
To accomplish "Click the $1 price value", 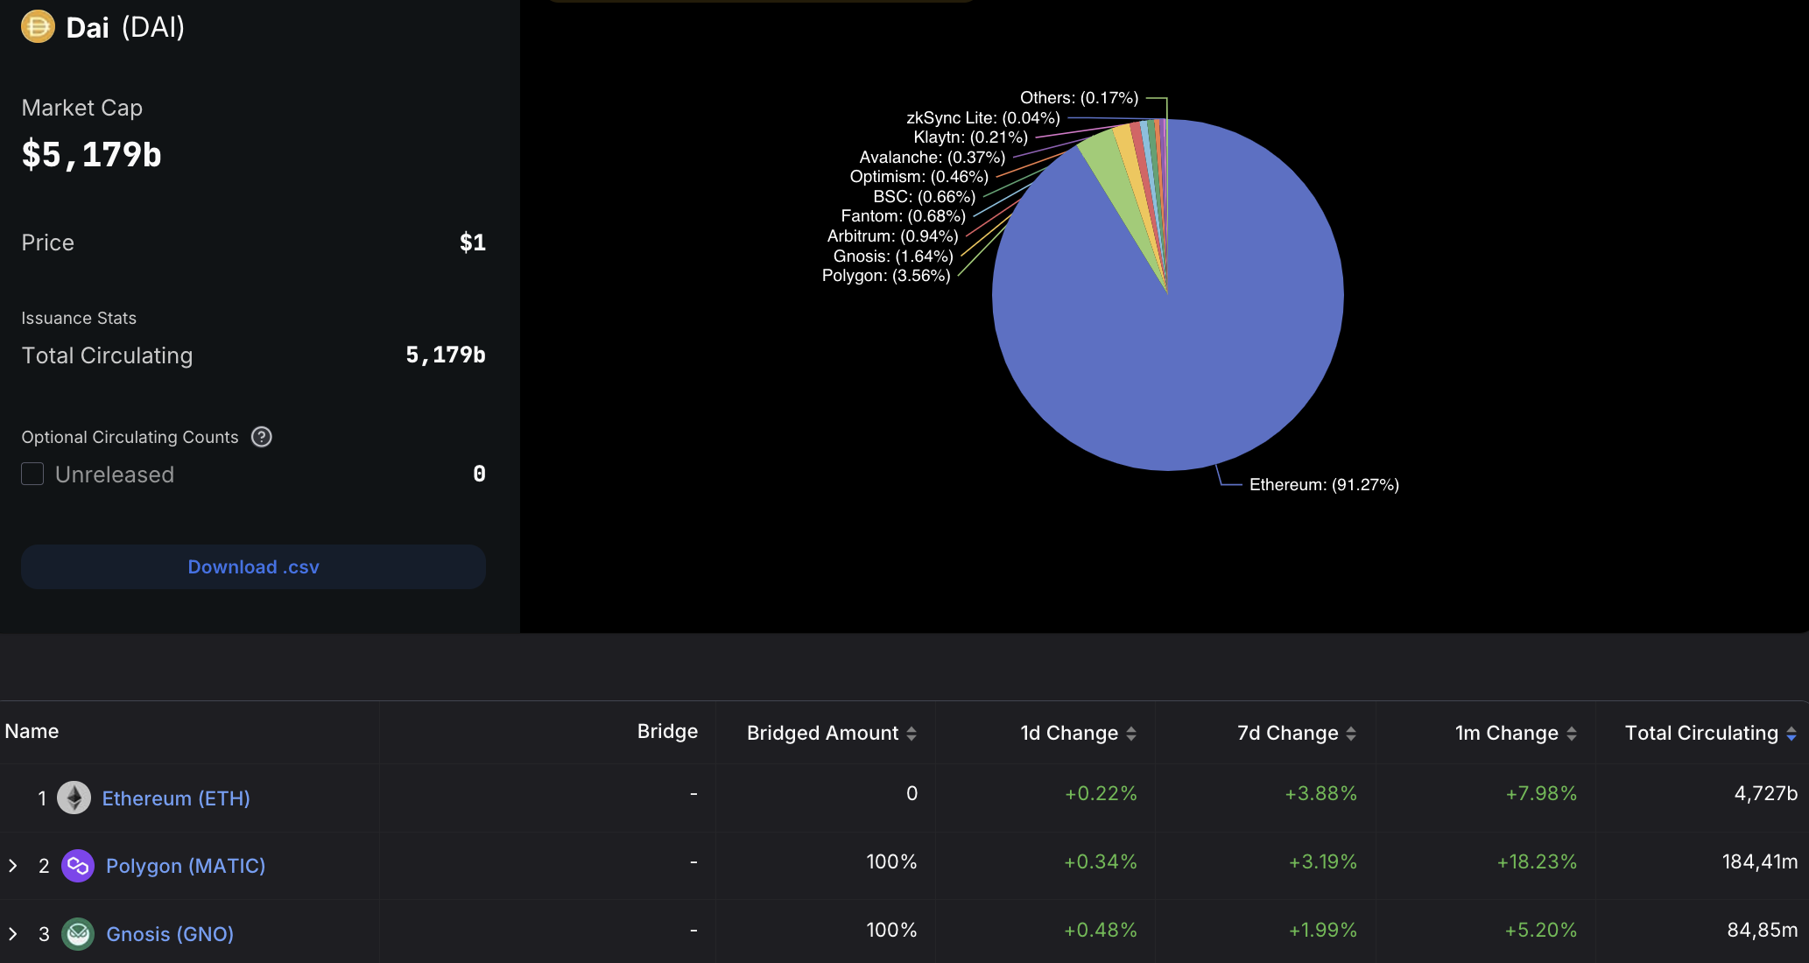I will pos(473,243).
